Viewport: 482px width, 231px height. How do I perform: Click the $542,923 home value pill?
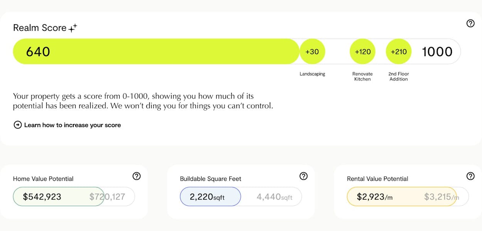click(x=59, y=197)
